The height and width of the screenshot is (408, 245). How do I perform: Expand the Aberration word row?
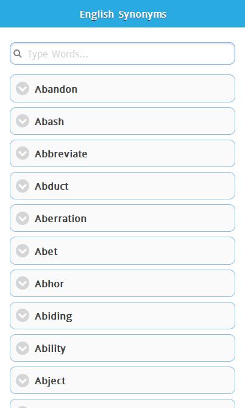pyautogui.click(x=122, y=218)
